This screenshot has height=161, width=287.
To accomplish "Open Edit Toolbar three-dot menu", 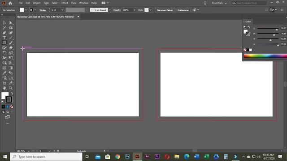I will (x=8, y=124).
